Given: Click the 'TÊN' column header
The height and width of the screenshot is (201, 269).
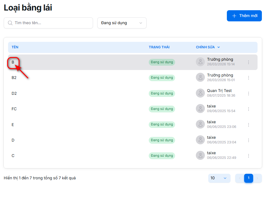Looking at the screenshot, I should [15, 47].
